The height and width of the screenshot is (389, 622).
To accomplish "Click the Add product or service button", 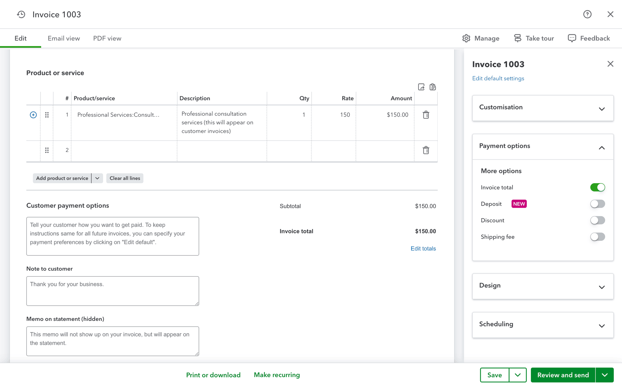I will click(x=62, y=178).
